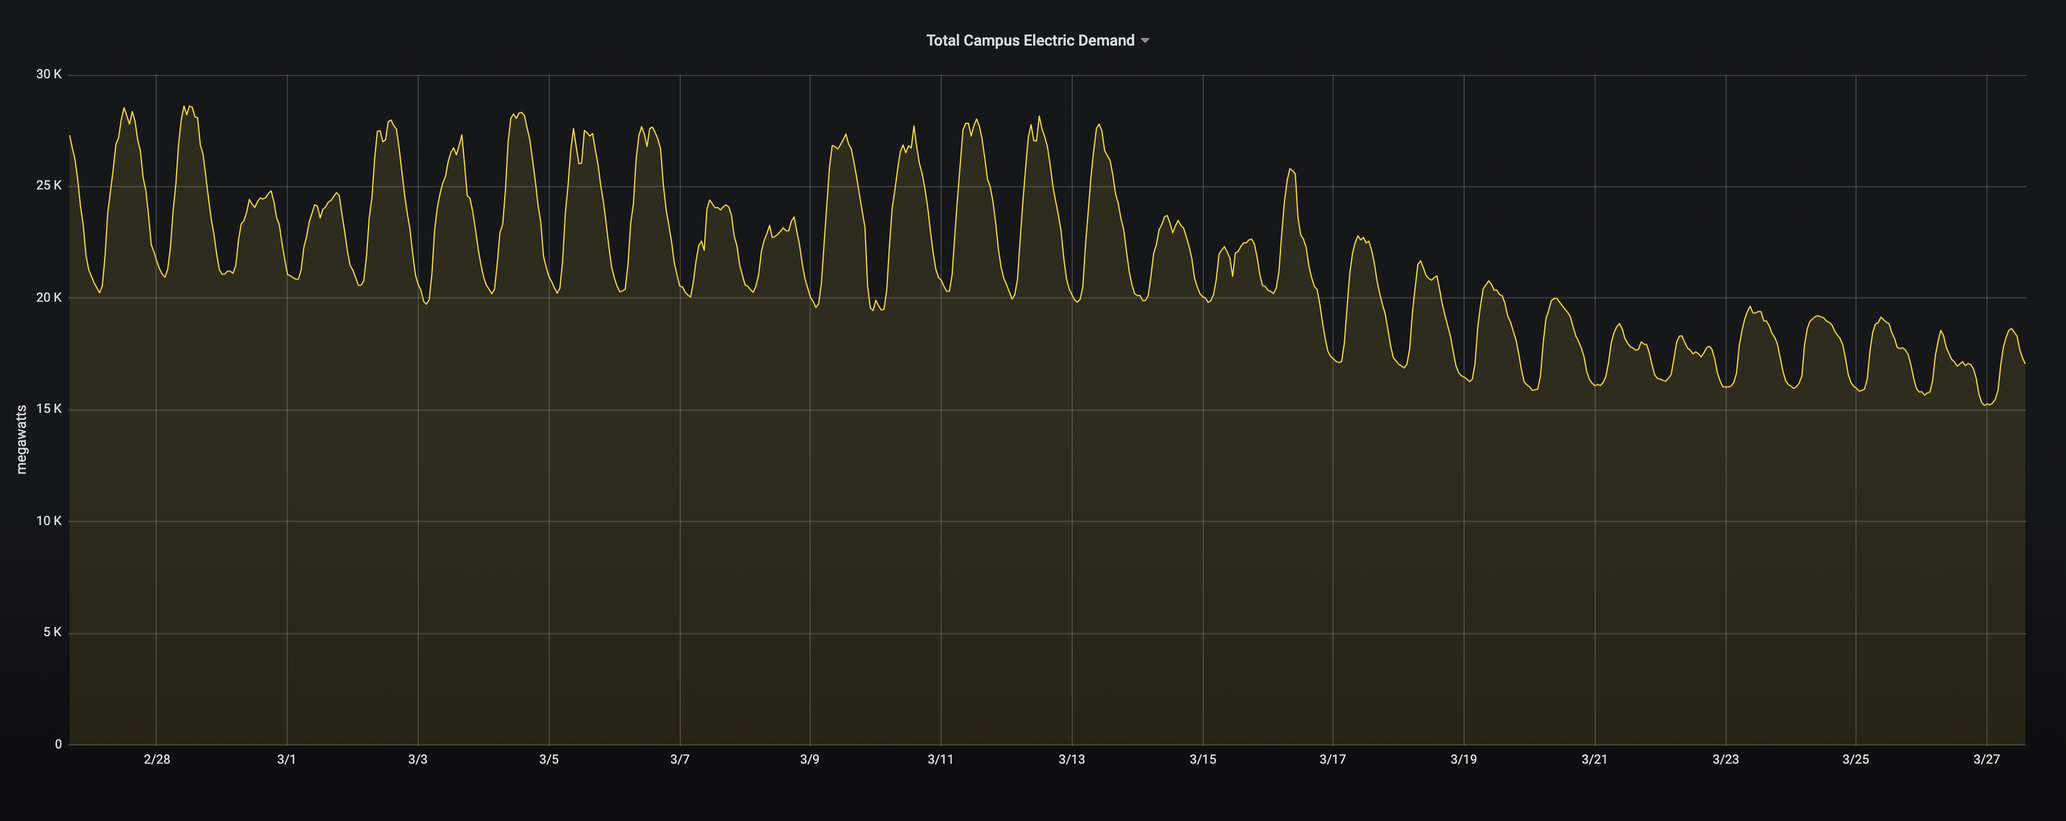Image resolution: width=2066 pixels, height=821 pixels.
Task: Click the 5 K y-axis label
Action: pyautogui.click(x=52, y=633)
